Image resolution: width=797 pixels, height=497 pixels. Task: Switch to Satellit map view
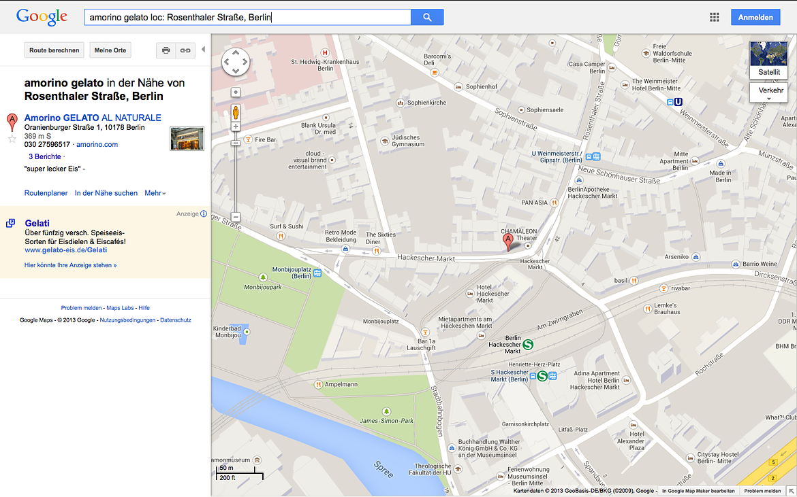(768, 60)
